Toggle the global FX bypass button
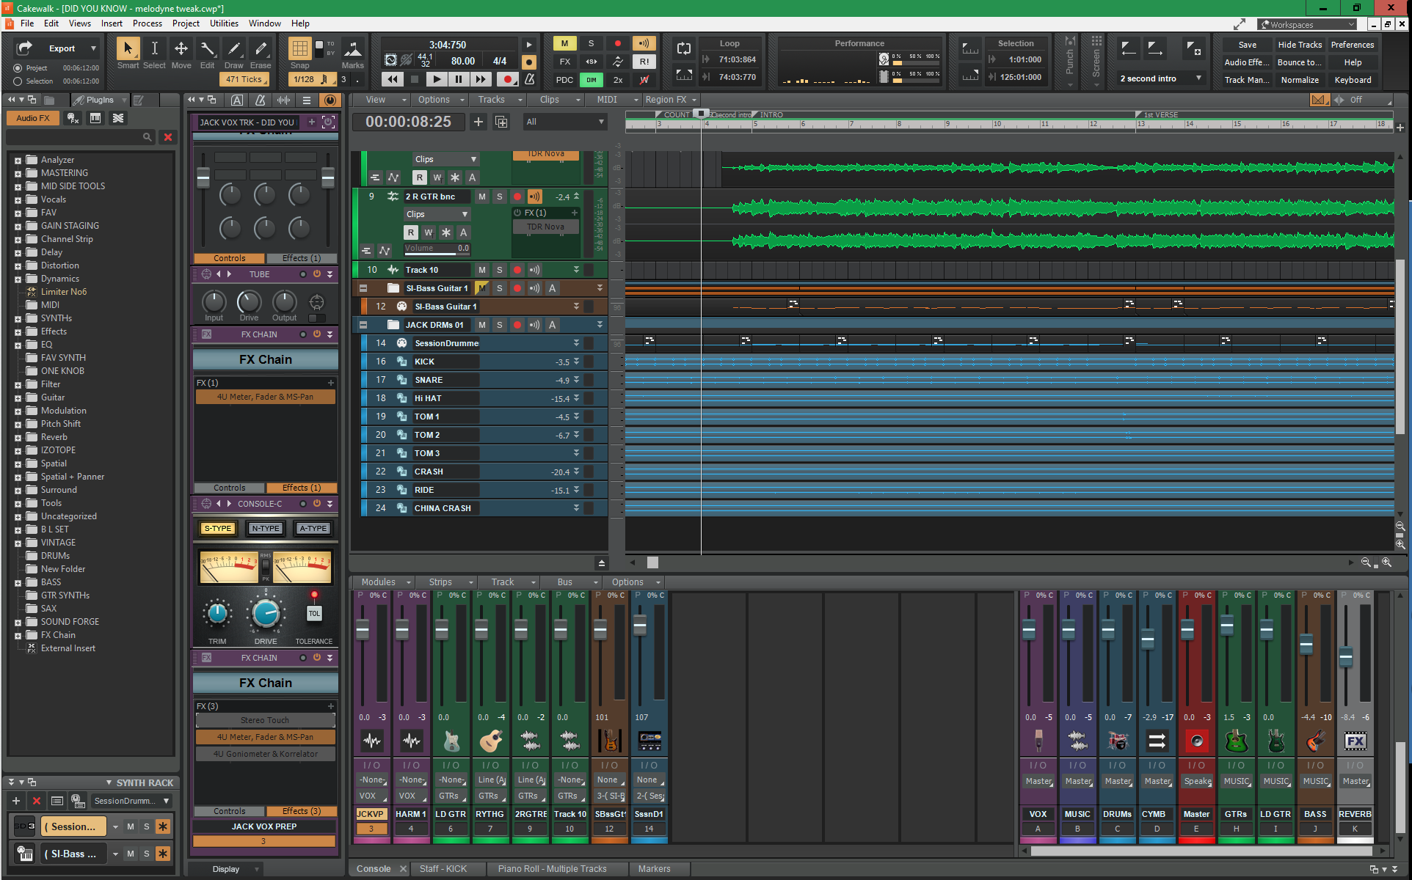The width and height of the screenshot is (1412, 880). pyautogui.click(x=564, y=62)
